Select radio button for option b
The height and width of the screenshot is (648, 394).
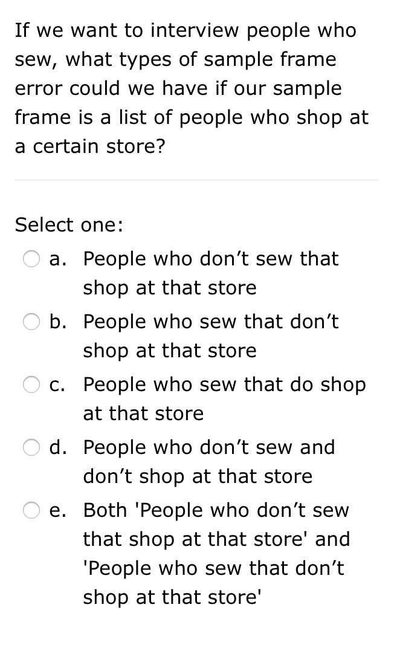(x=31, y=322)
